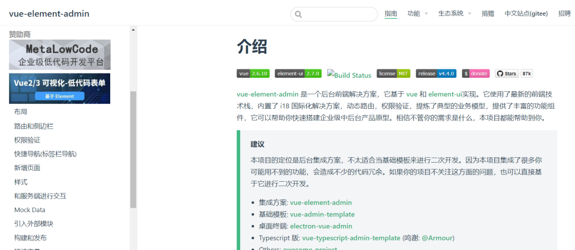This screenshot has width=575, height=250.
Task: Click the search input field
Action: coord(334,14)
